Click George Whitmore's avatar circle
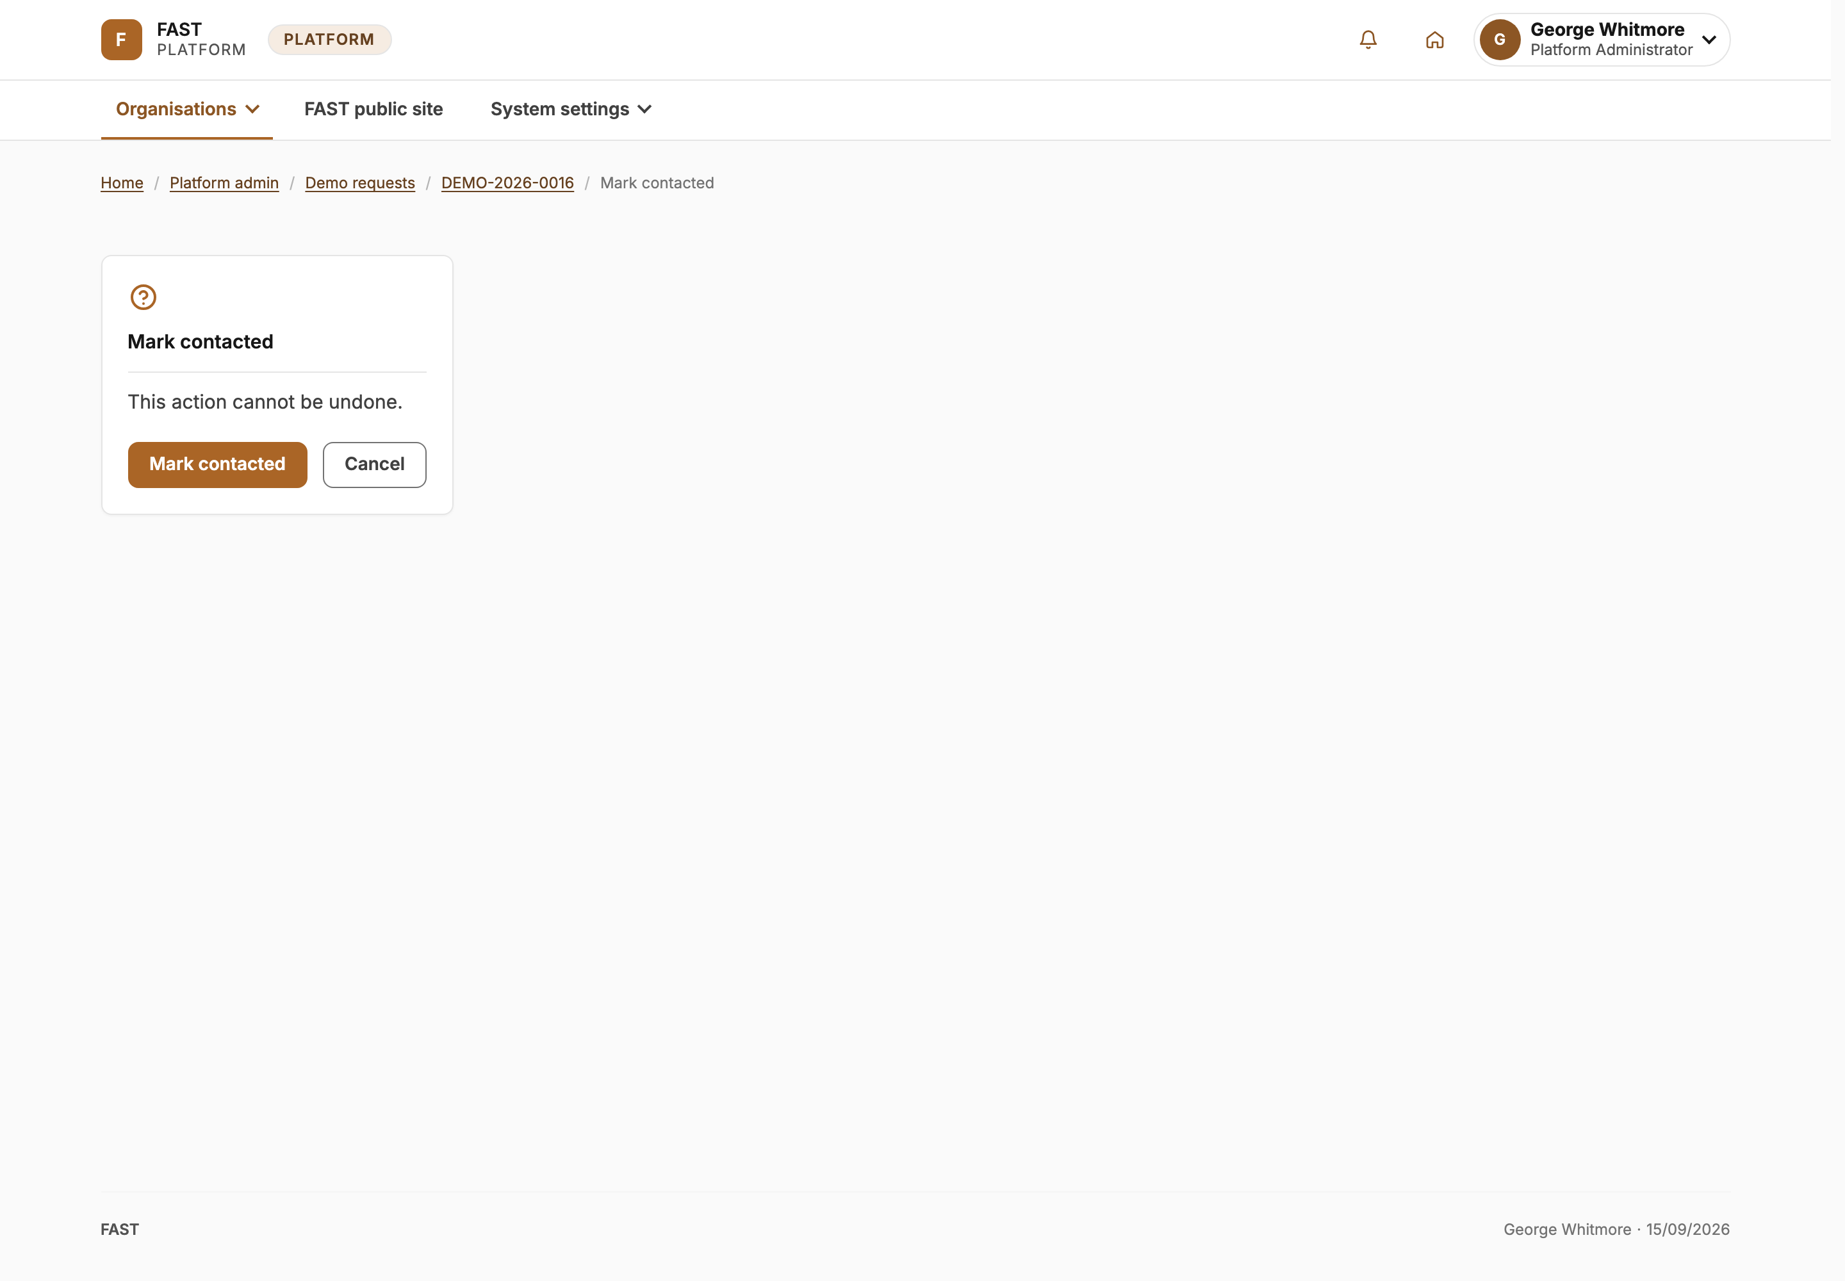Viewport: 1845px width, 1281px height. 1500,39
